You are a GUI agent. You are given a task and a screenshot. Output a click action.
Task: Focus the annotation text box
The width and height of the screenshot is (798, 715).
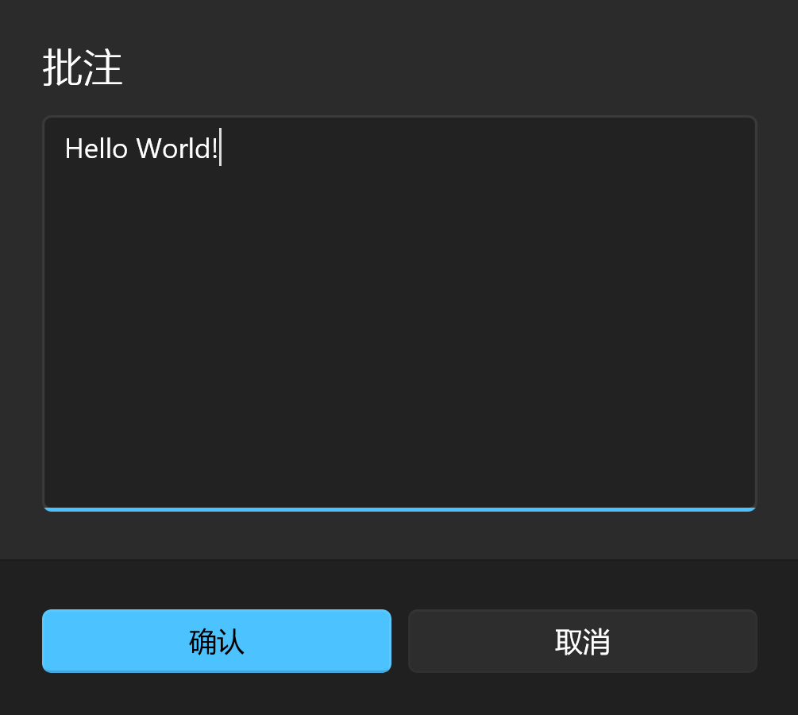click(399, 313)
